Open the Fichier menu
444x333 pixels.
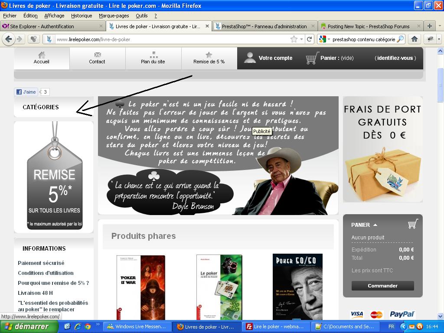10,16
